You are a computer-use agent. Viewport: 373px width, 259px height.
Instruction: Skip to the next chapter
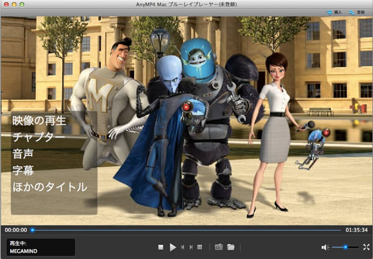coord(190,247)
